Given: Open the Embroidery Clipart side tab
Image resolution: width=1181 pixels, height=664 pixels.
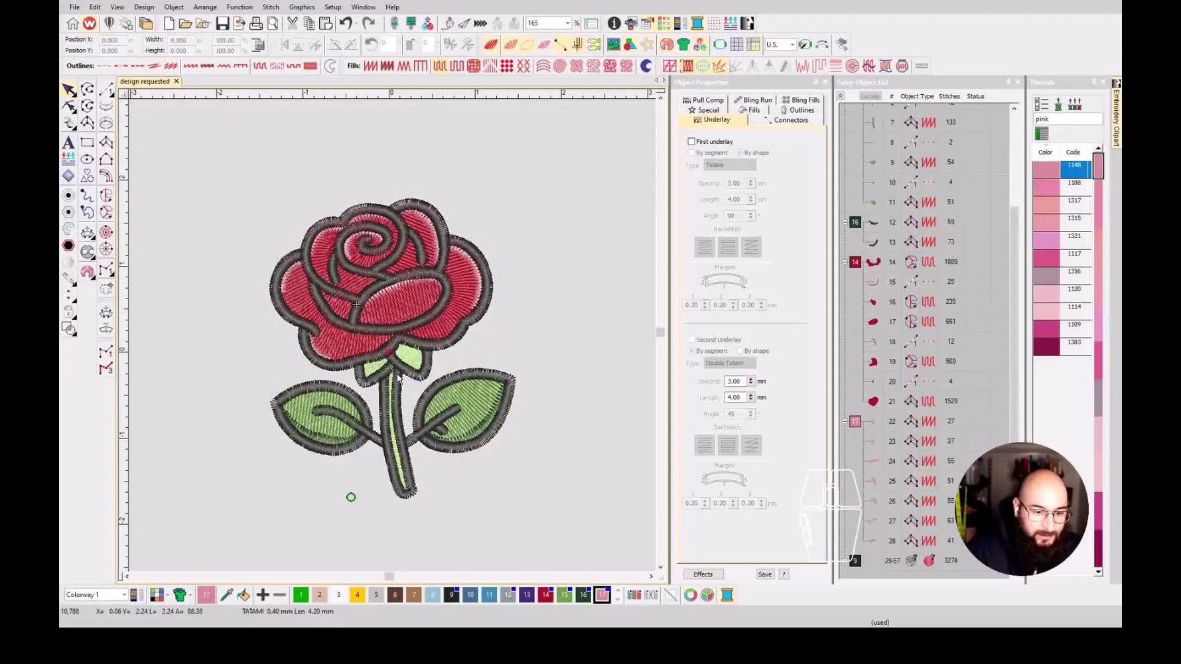Looking at the screenshot, I should (x=1116, y=113).
